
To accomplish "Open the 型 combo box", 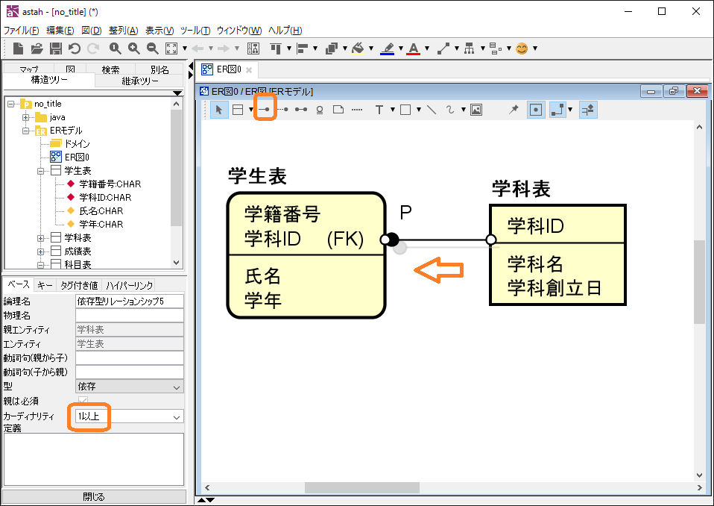I will point(177,387).
